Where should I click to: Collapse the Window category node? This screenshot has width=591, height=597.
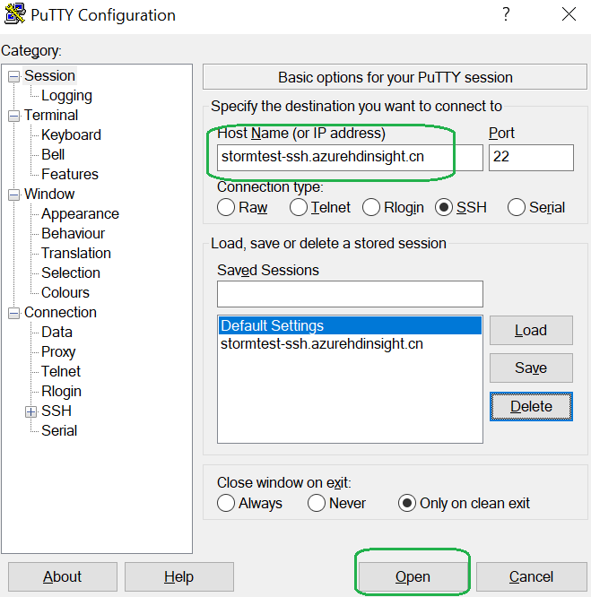(13, 195)
